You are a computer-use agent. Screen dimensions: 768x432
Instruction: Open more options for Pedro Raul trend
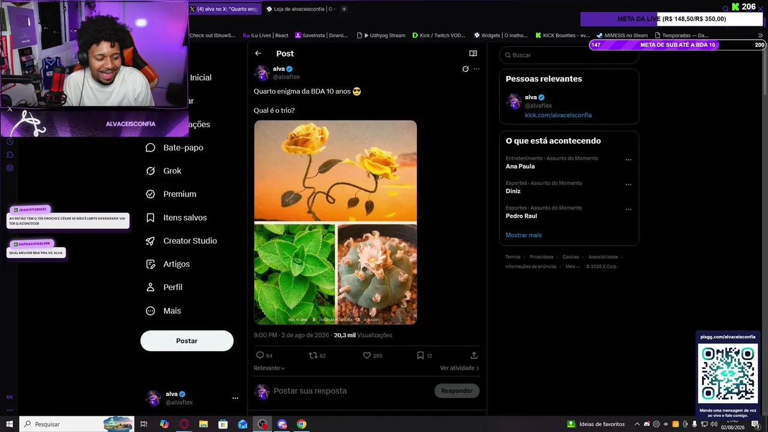click(628, 209)
